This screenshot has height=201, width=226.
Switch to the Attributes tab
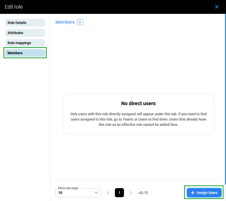click(x=25, y=33)
